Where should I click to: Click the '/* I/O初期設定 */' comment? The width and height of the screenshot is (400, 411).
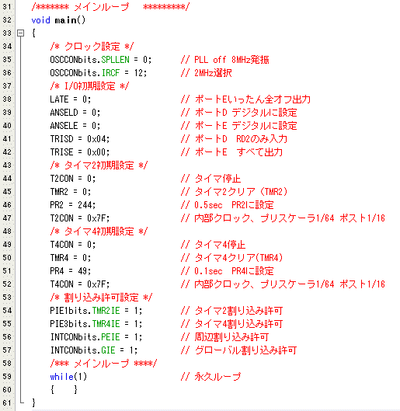coord(89,86)
